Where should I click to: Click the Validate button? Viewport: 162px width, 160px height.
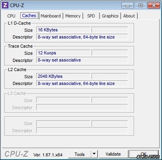pyautogui.click(x=113, y=154)
